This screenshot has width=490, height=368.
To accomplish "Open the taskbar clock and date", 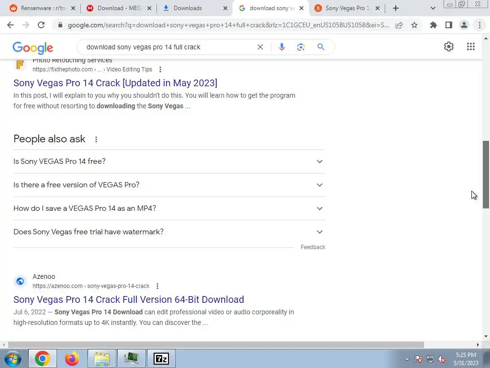I will click(x=466, y=359).
